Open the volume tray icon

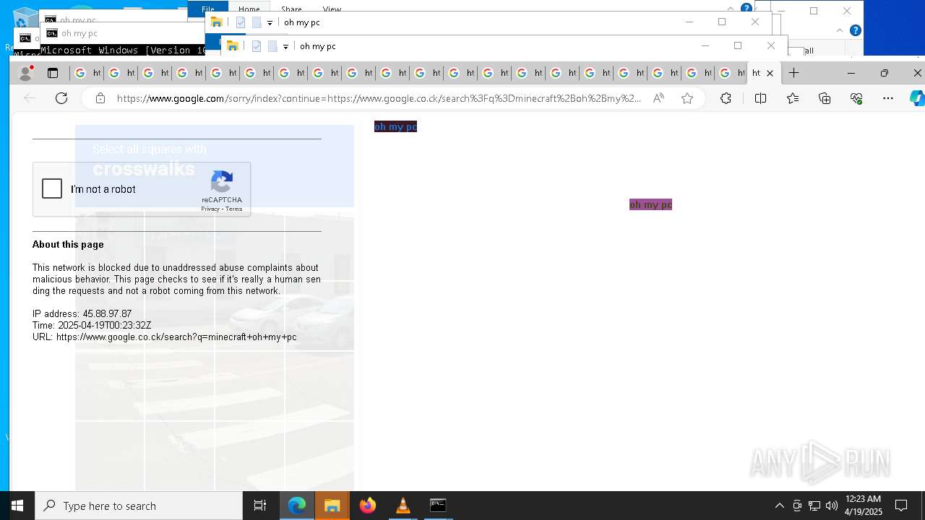(832, 506)
